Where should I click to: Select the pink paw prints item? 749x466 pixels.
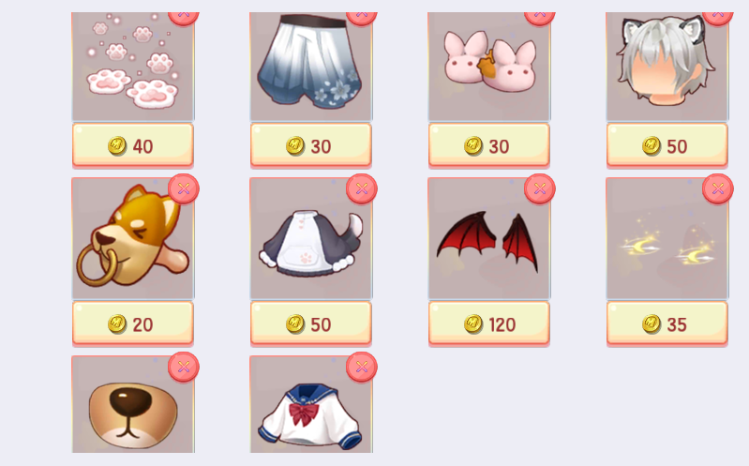click(133, 67)
